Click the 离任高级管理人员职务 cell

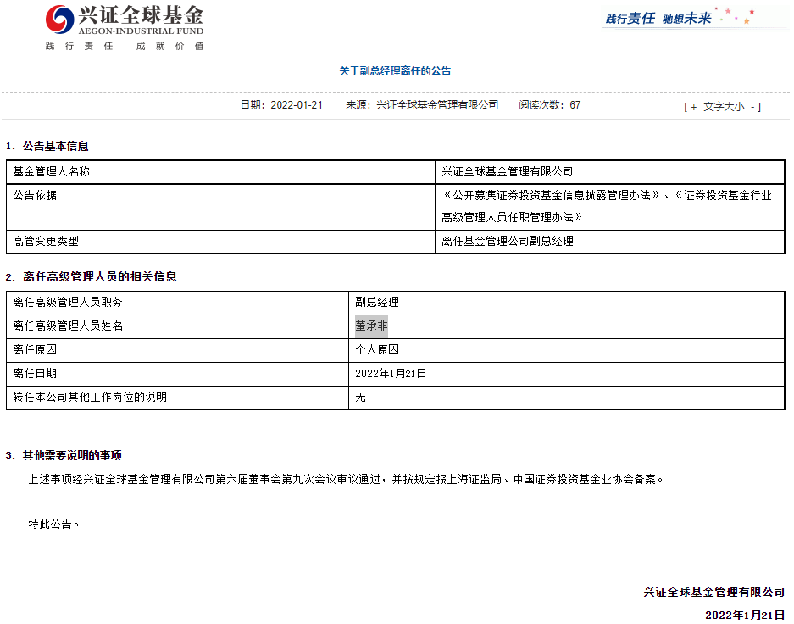tap(178, 303)
